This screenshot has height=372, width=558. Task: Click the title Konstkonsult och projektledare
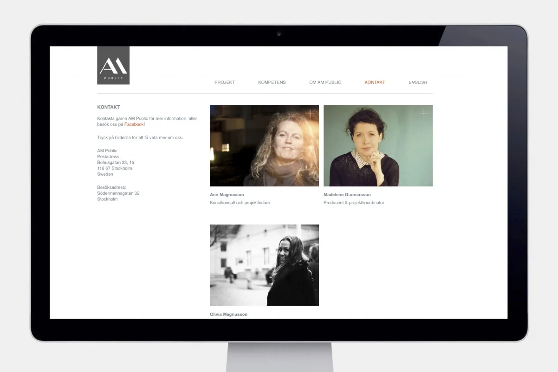click(x=240, y=202)
